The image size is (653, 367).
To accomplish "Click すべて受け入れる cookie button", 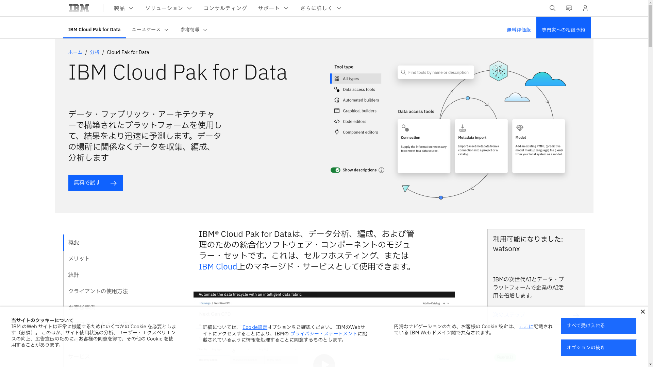I will tap(598, 326).
